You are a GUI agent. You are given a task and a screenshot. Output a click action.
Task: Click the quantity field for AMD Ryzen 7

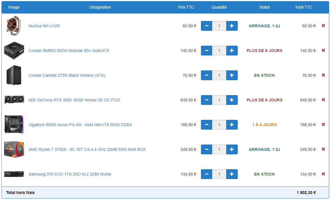coord(219,149)
